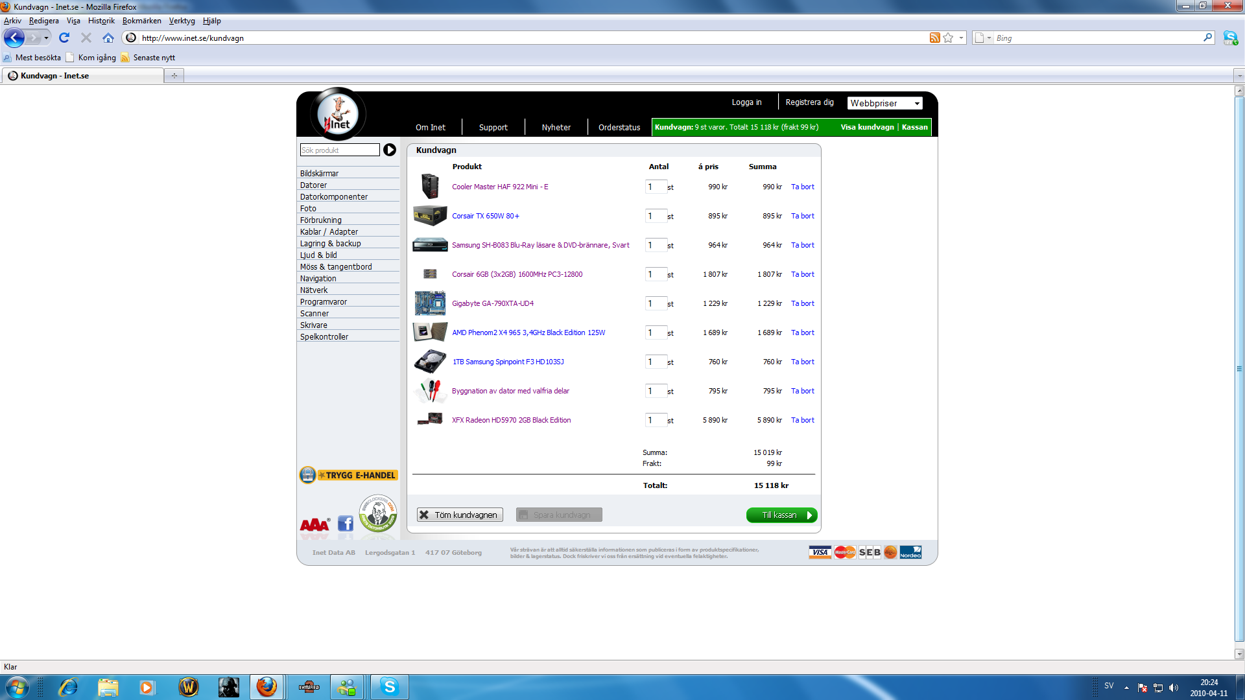This screenshot has height=700, width=1245.
Task: Open the Nyheter navigation link
Action: click(x=556, y=128)
